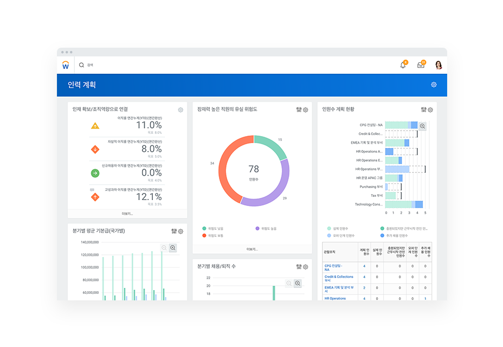503x347 pixels.
Task: Open the inbox tray icon
Action: click(421, 65)
